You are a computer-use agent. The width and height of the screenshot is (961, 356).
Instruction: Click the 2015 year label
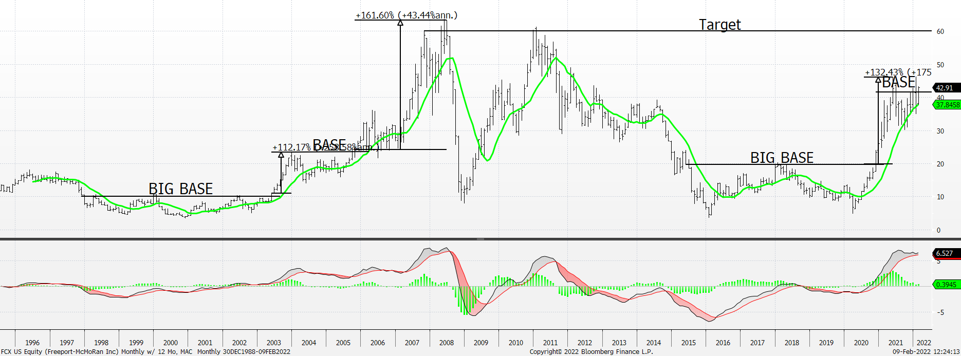(x=689, y=343)
